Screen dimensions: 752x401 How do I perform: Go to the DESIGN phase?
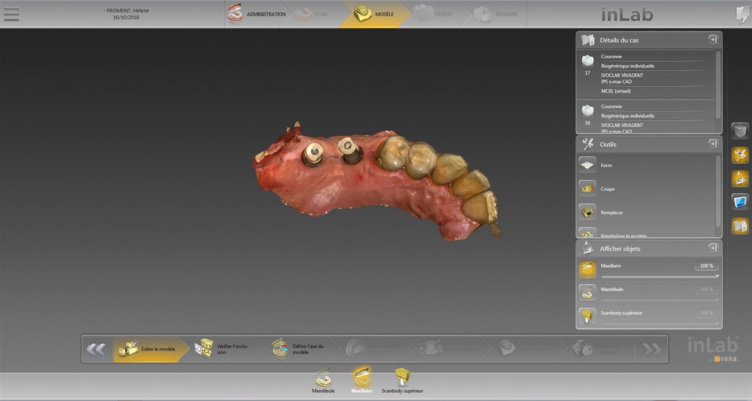pyautogui.click(x=434, y=14)
